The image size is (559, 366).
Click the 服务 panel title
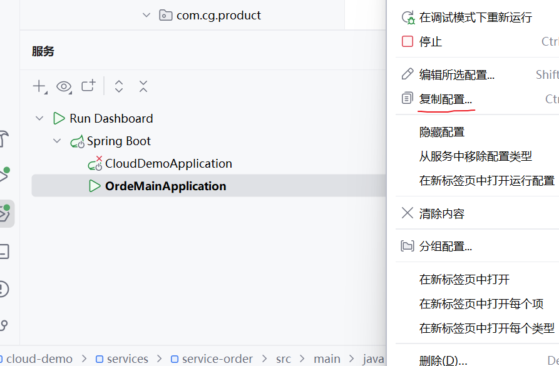tap(43, 51)
